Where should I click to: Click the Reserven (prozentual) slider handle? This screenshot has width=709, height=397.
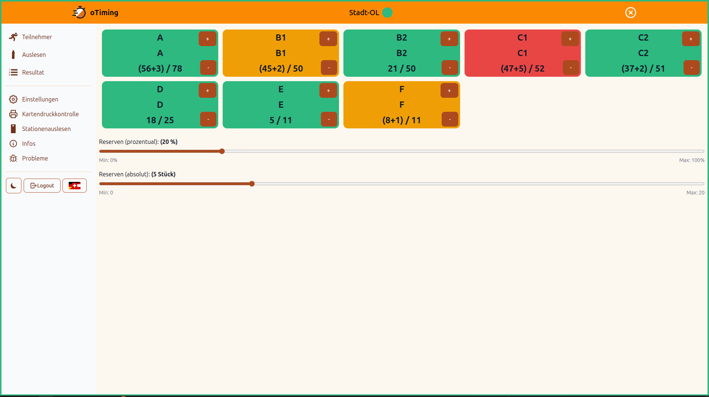pos(222,151)
